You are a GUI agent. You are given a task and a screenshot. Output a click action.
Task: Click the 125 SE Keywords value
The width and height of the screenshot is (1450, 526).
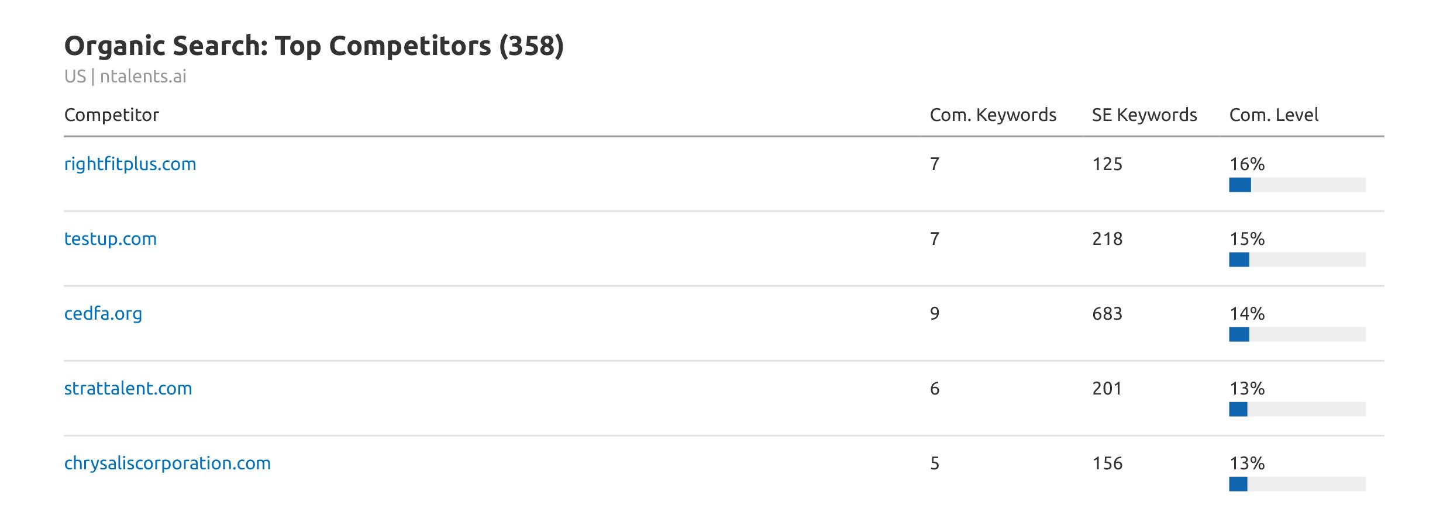click(1107, 164)
